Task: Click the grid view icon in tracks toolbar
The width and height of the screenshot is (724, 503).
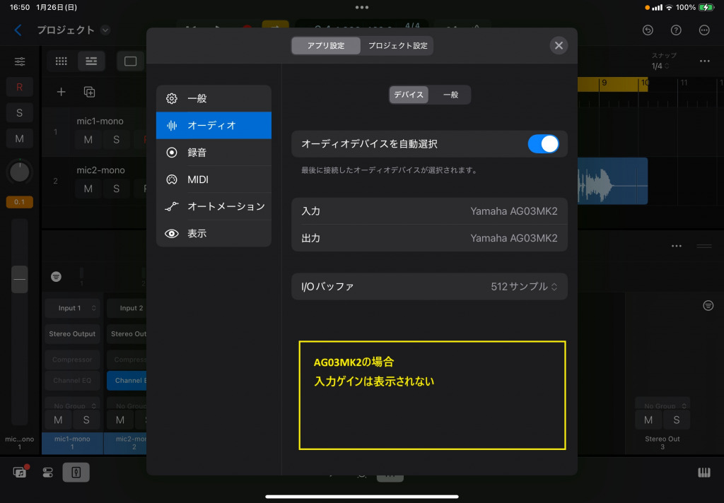Action: point(61,61)
